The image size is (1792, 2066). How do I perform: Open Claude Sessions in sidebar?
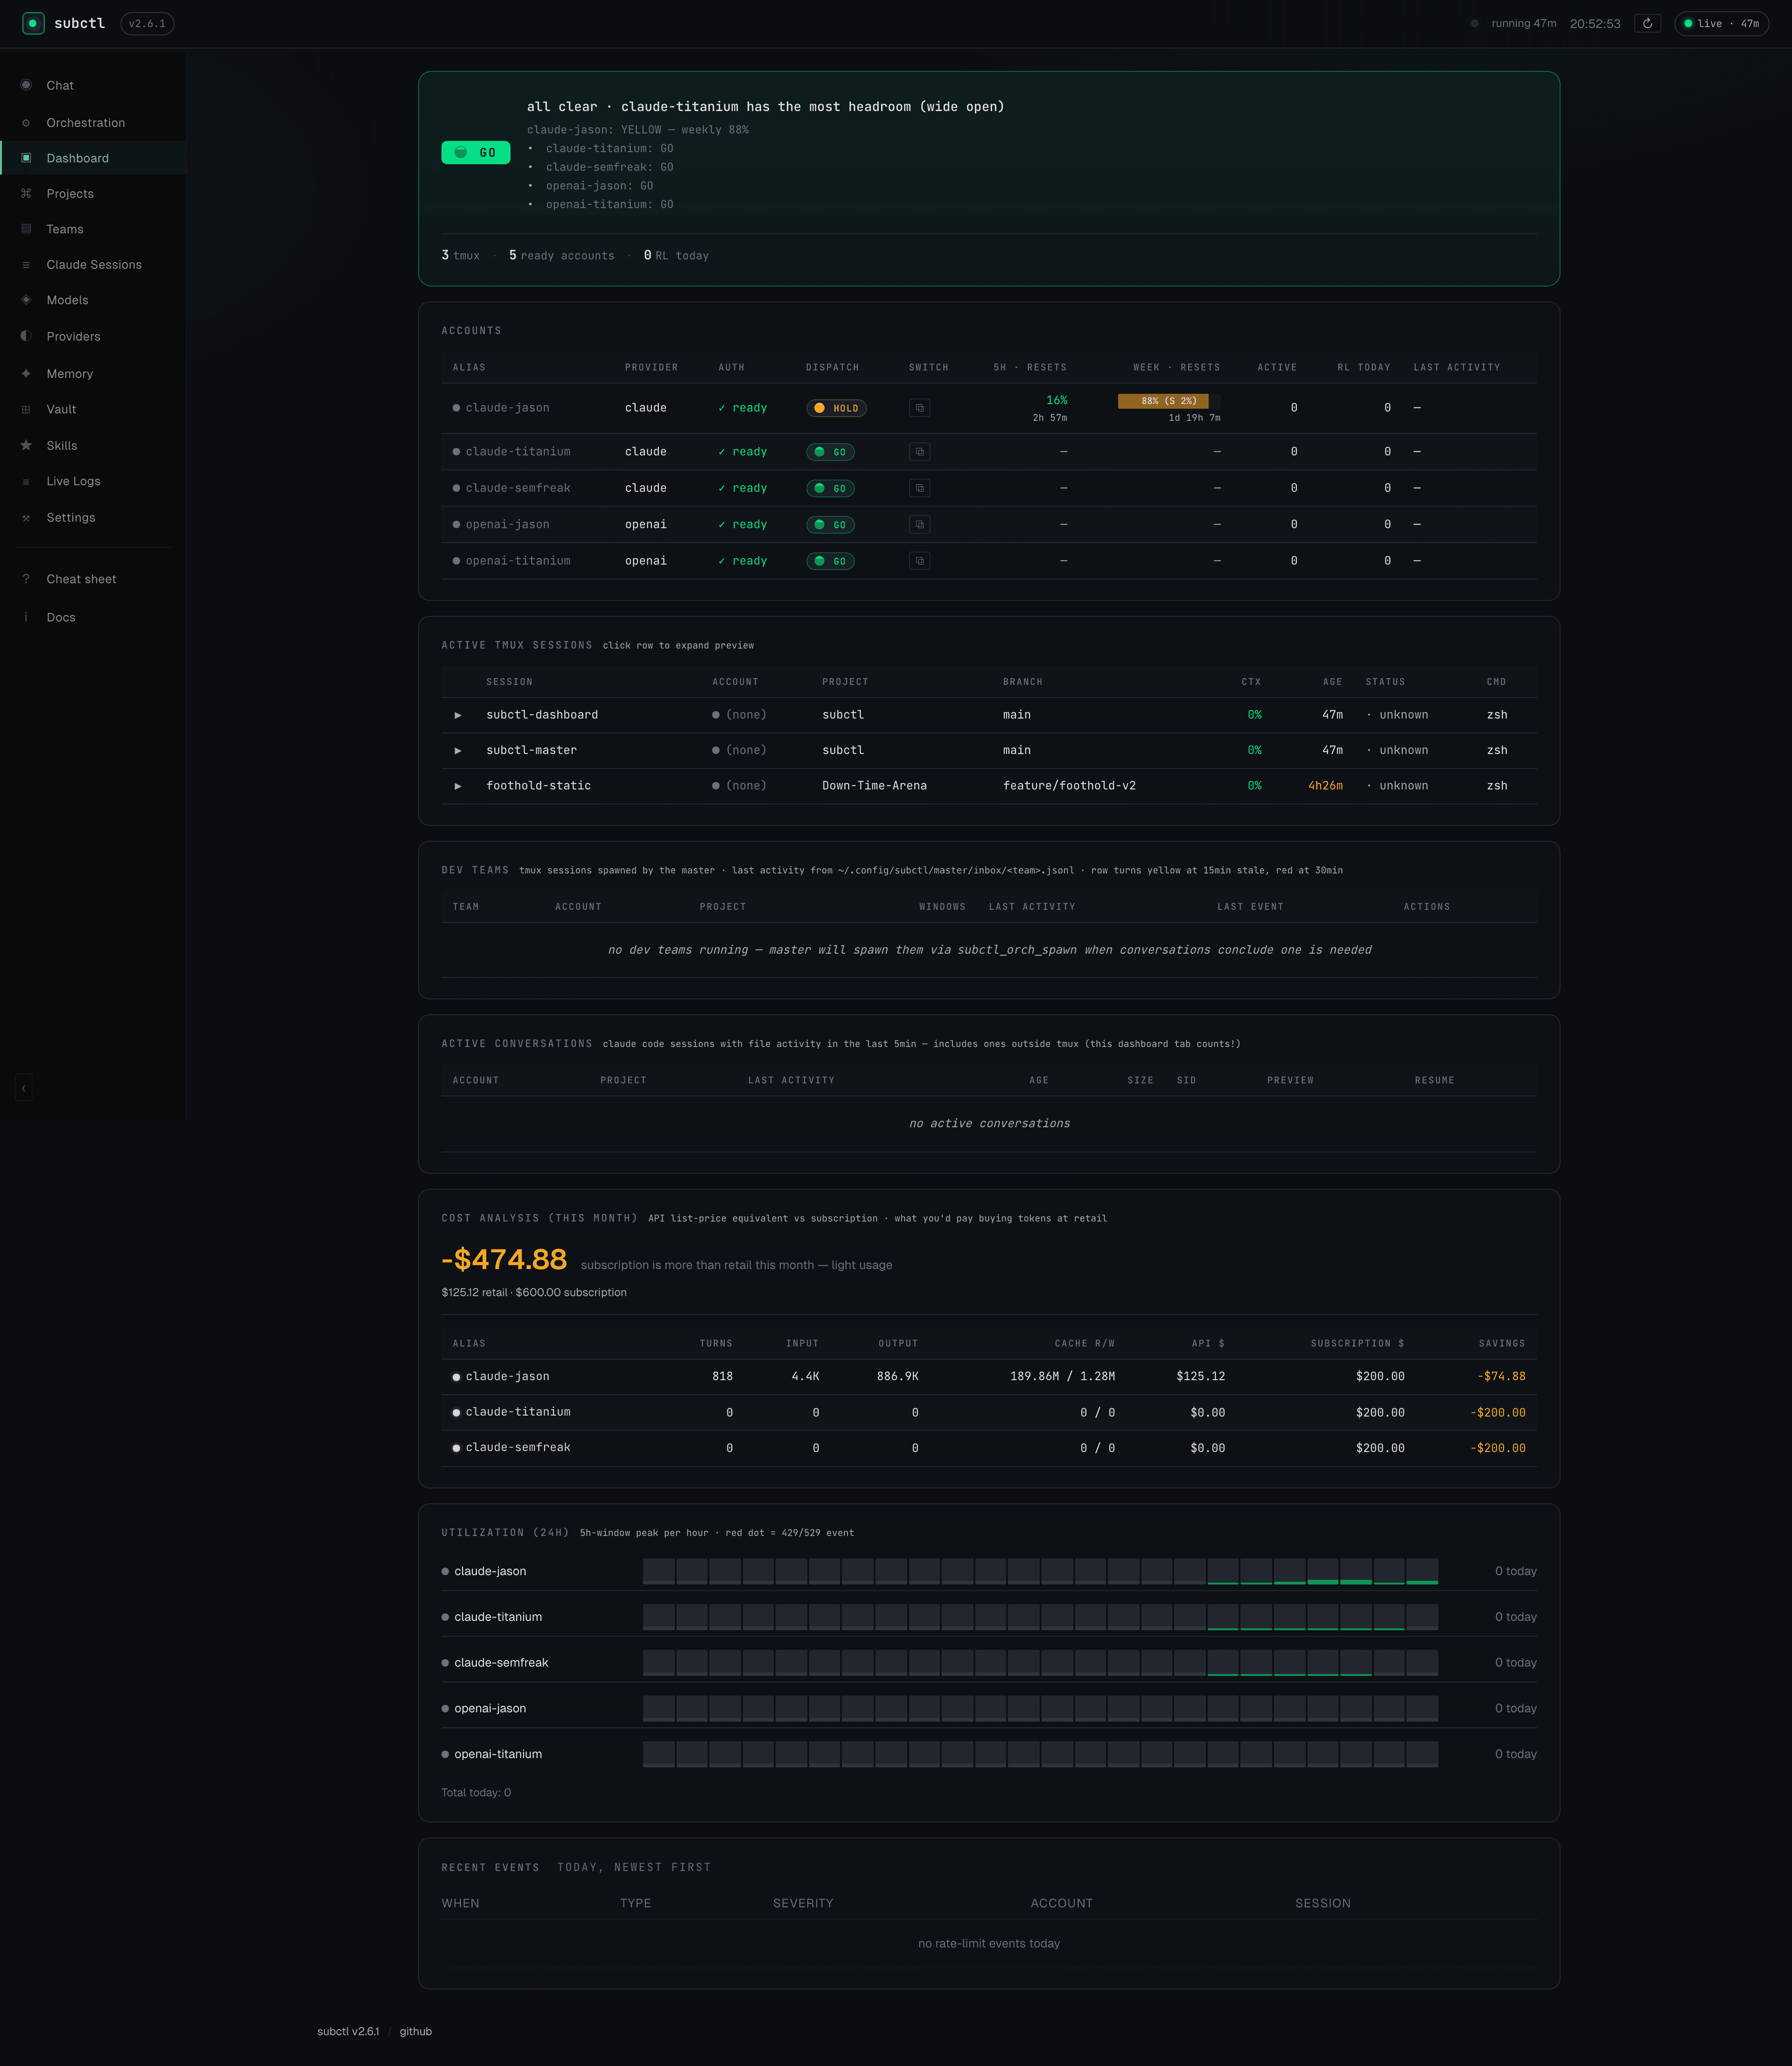click(x=92, y=265)
